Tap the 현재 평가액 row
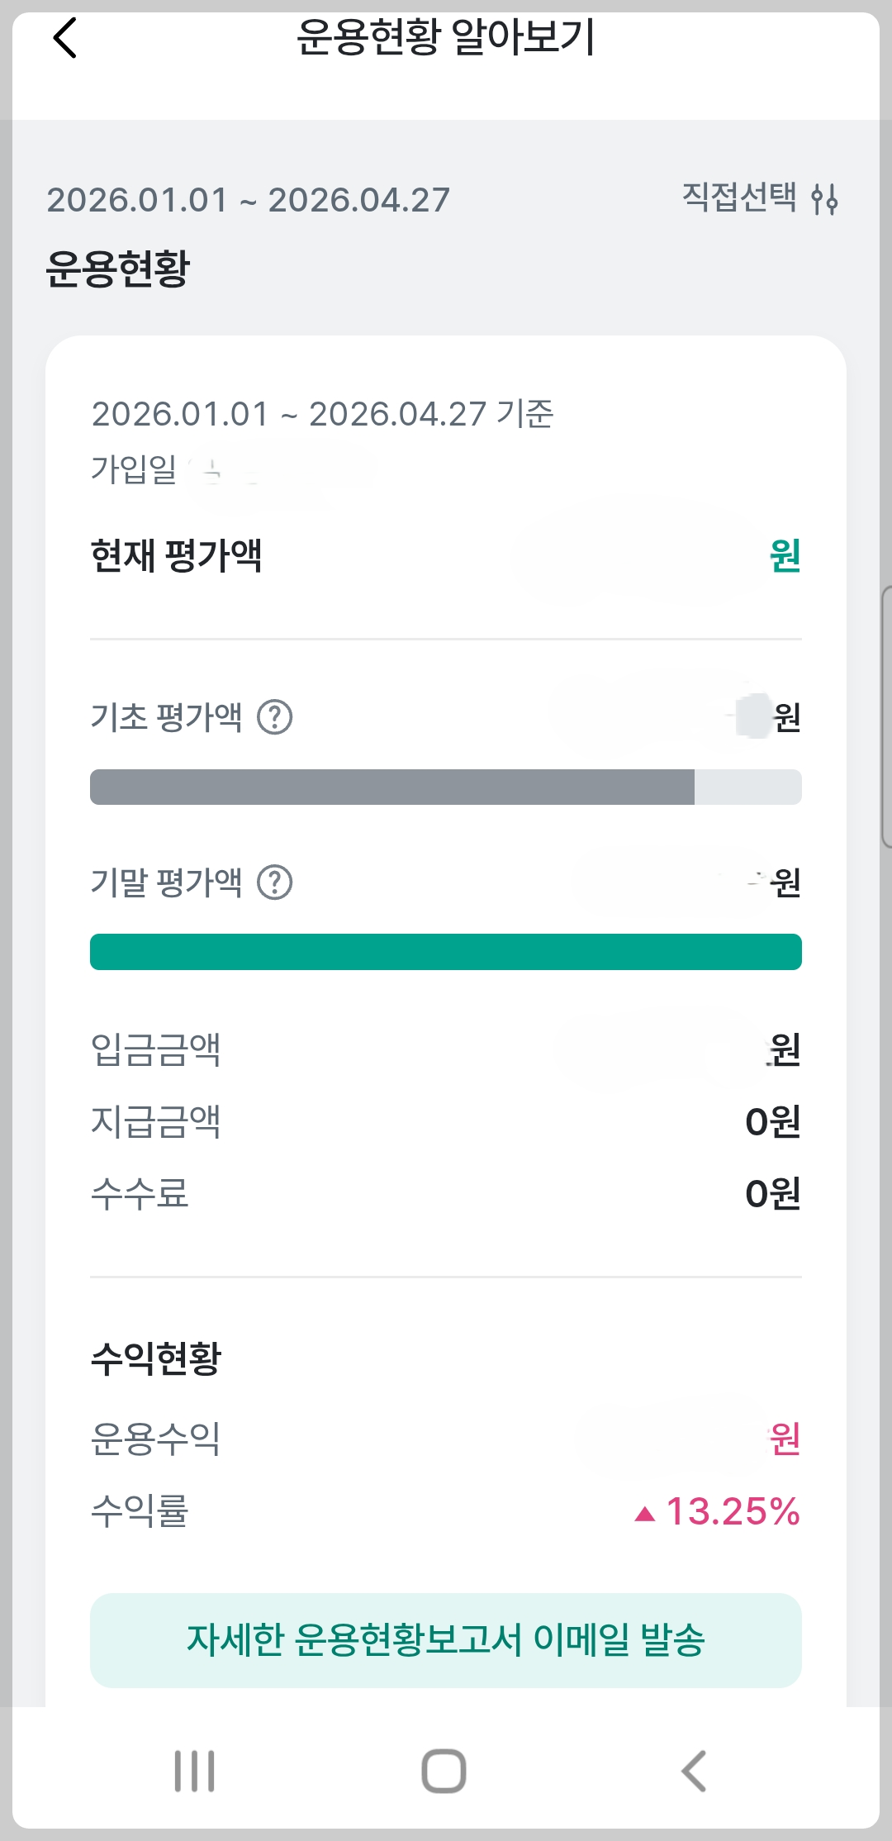 (446, 555)
